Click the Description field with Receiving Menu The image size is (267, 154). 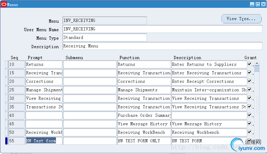[x=163, y=46]
